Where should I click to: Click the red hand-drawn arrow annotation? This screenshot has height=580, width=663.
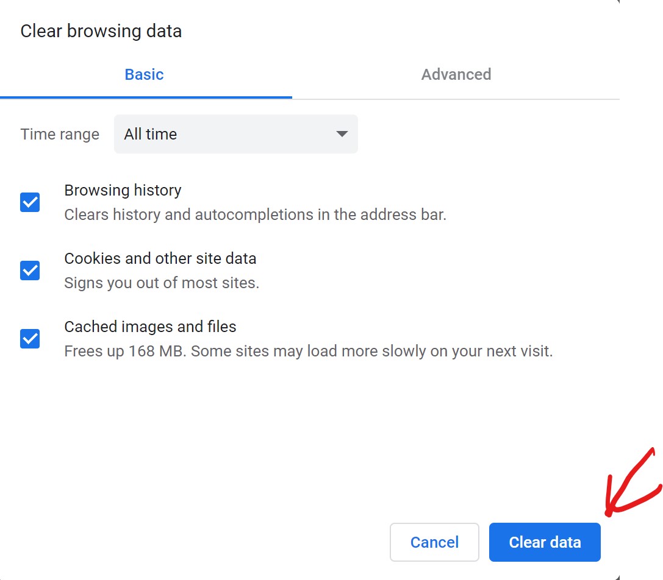[633, 483]
